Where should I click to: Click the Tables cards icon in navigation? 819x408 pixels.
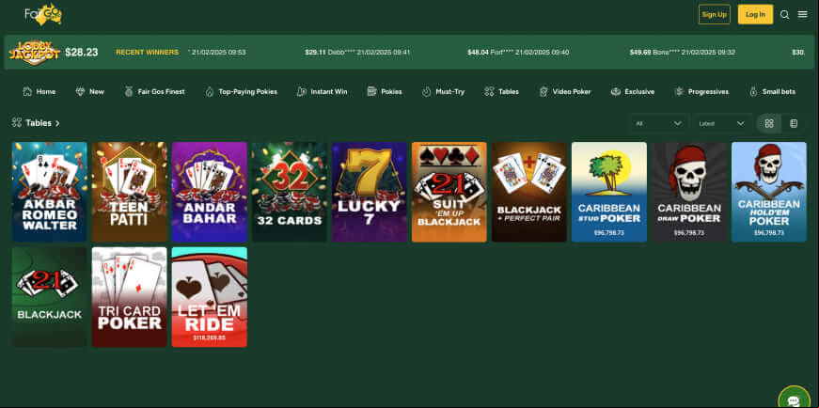tap(489, 91)
